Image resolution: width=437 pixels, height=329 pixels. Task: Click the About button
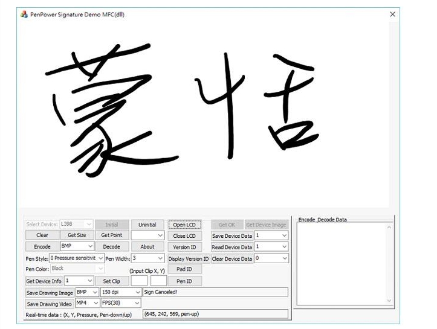click(x=147, y=247)
